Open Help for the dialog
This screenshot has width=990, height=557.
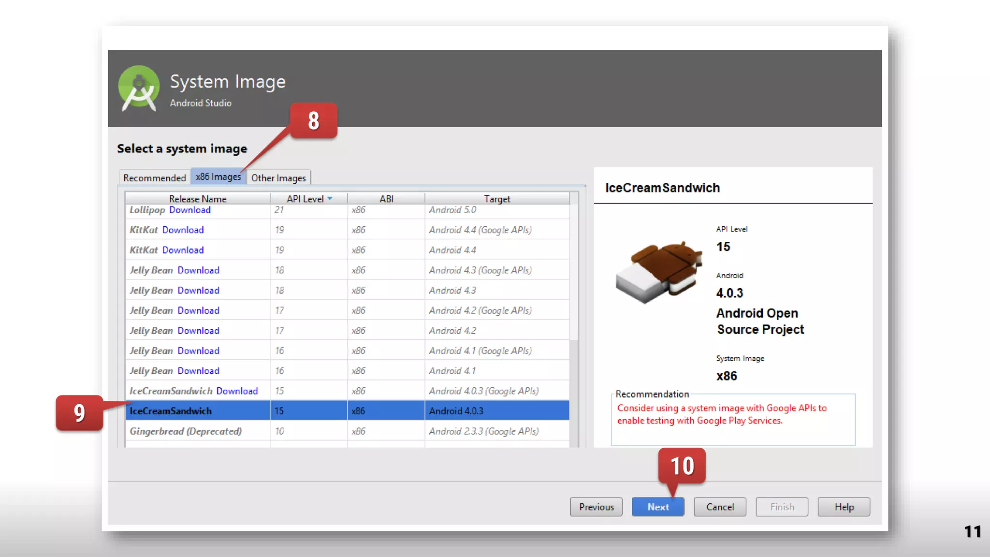(x=844, y=507)
